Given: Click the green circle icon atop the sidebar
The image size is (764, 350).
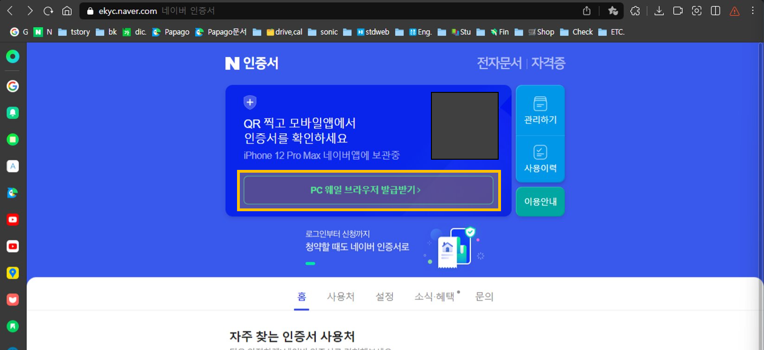Looking at the screenshot, I should (x=13, y=57).
